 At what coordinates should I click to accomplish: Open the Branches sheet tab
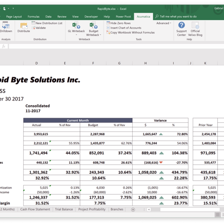pos(117,209)
